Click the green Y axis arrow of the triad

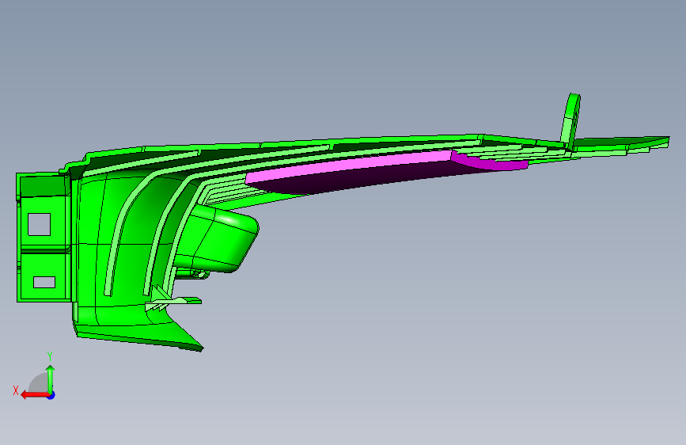pyautogui.click(x=51, y=378)
